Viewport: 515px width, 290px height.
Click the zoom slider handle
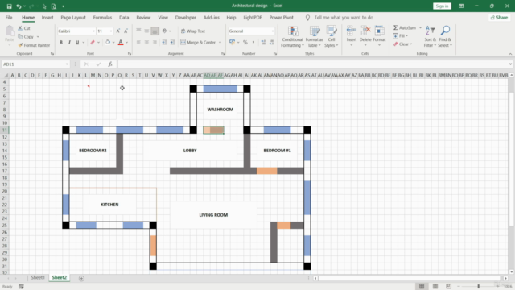point(478,286)
